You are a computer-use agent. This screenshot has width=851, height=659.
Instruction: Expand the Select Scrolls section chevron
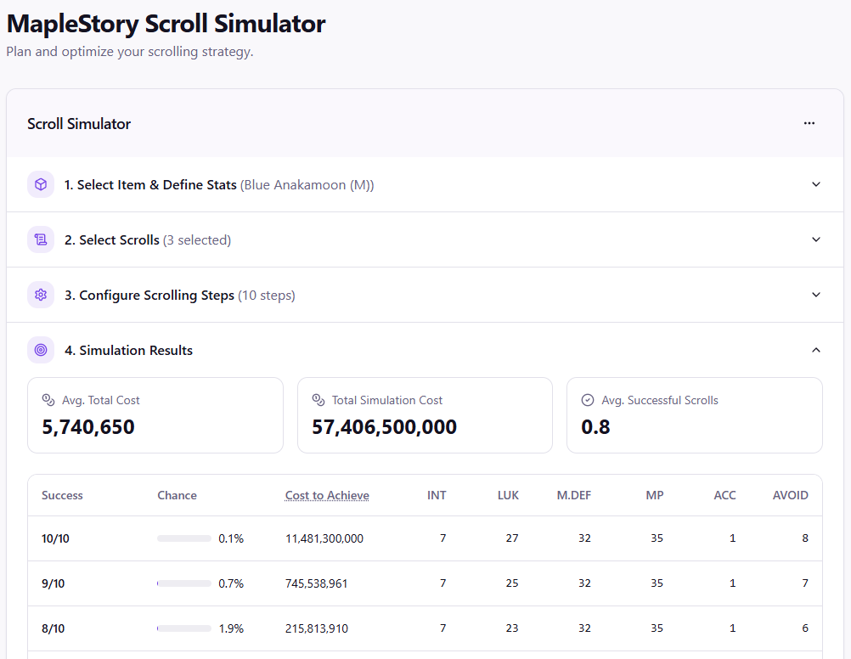pyautogui.click(x=815, y=239)
